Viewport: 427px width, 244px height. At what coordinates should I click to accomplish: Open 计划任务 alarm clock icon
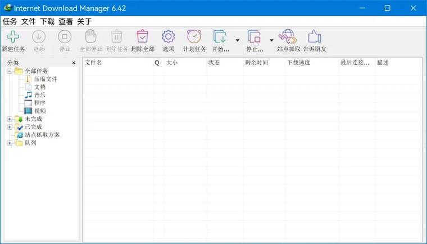194,36
